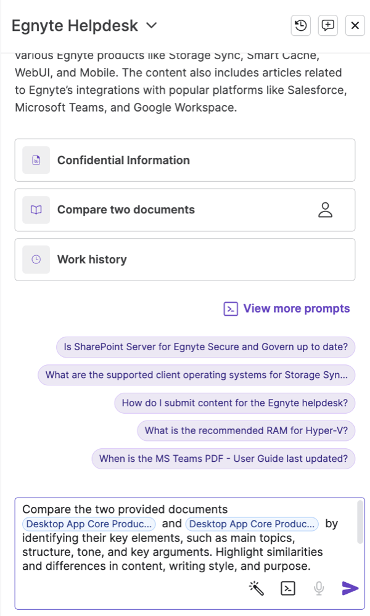Image resolution: width=370 pixels, height=616 pixels.
Task: Select the Confidential Information card
Action: [185, 160]
